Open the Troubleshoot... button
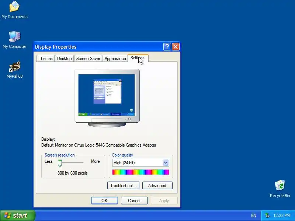This screenshot has height=221, width=295. [x=123, y=186]
